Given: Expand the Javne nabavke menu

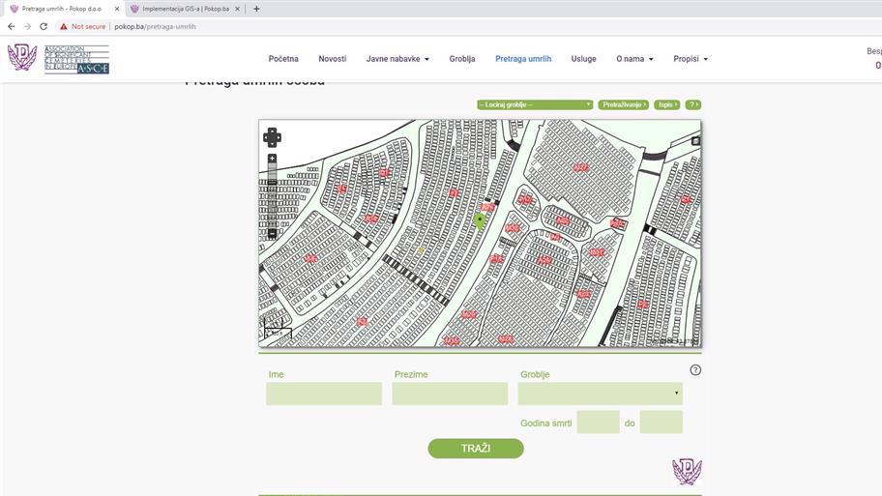Looking at the screenshot, I should [x=397, y=58].
